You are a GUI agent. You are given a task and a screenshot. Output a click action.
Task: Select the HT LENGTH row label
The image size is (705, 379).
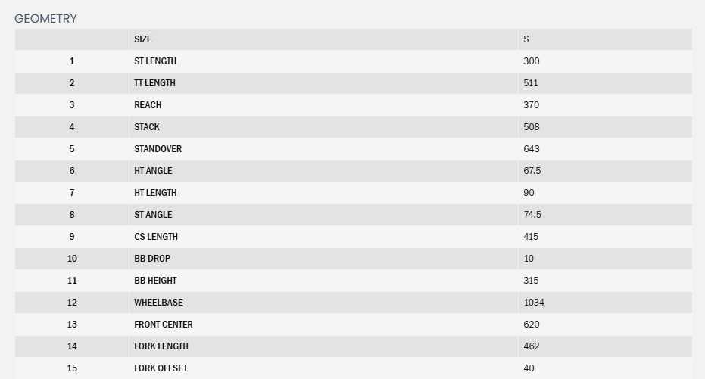[x=155, y=193]
